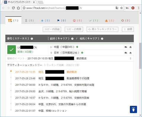
Task: Select the checkmark delivered tab (1)
Action: tap(93, 21)
